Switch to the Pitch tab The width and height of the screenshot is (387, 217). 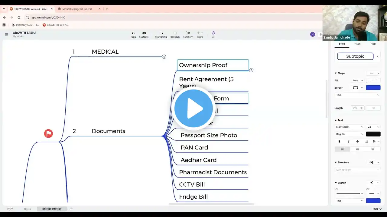coord(357,44)
